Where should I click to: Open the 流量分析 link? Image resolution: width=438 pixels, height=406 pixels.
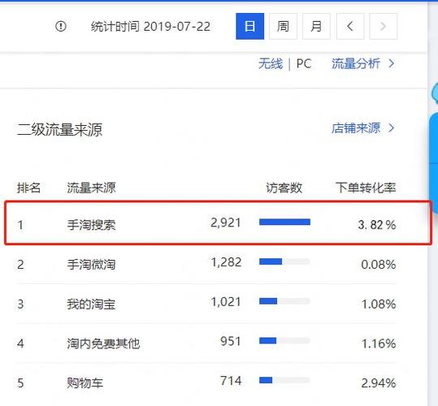tap(356, 64)
